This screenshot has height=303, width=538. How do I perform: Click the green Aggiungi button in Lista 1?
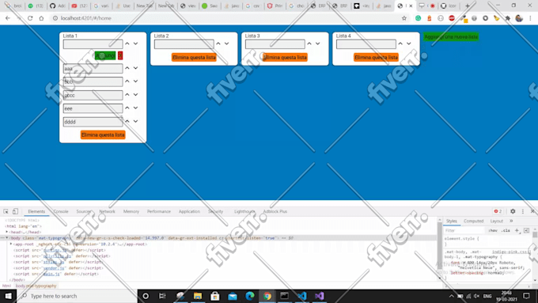point(105,55)
